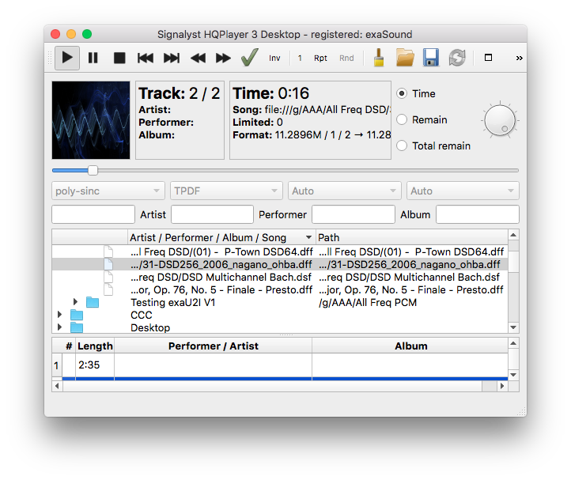Image resolution: width=571 pixels, height=480 pixels.
Task: Click the refresh library icon
Action: (x=457, y=58)
